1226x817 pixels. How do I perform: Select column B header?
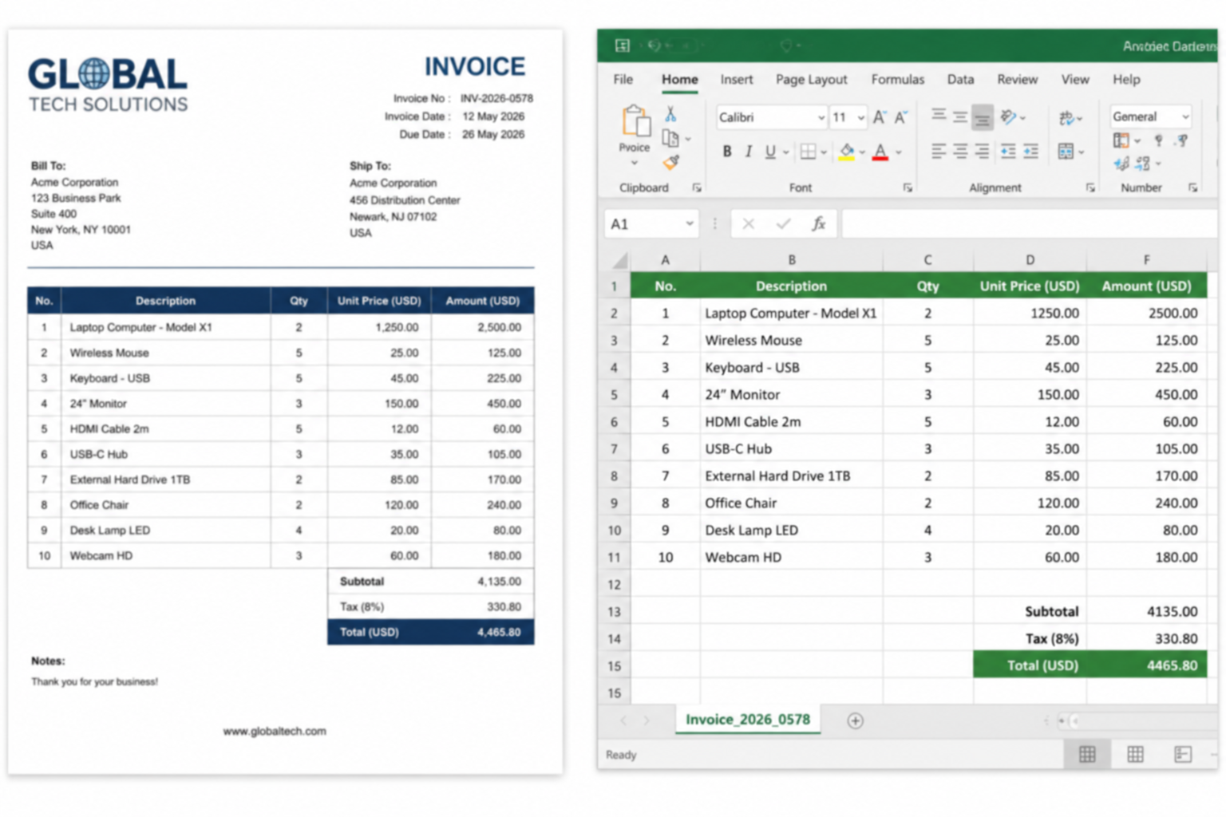pos(792,260)
